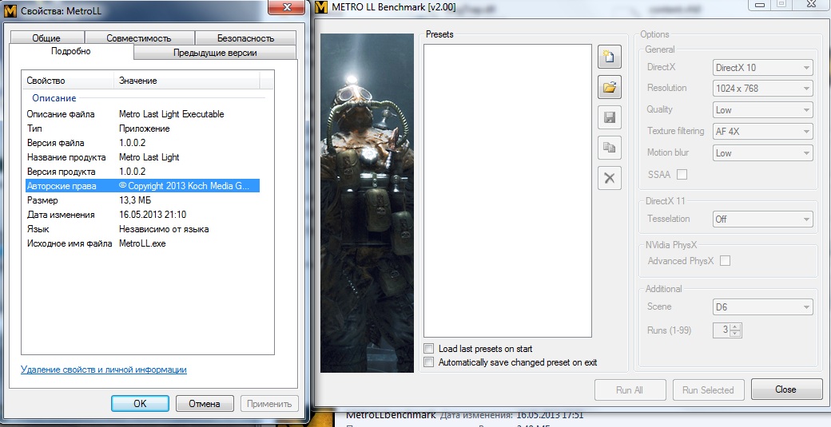Decrease Runs count with the down arrow
Screen dimensions: 831x427
click(x=735, y=334)
